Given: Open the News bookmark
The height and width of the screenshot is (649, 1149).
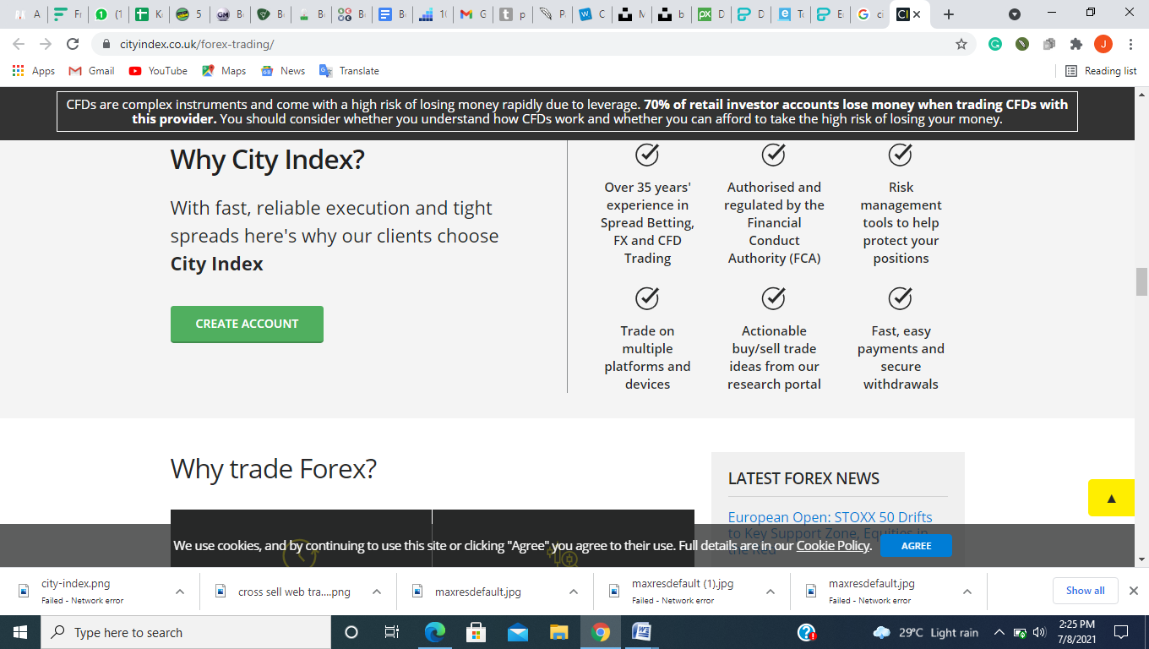Looking at the screenshot, I should pyautogui.click(x=283, y=71).
